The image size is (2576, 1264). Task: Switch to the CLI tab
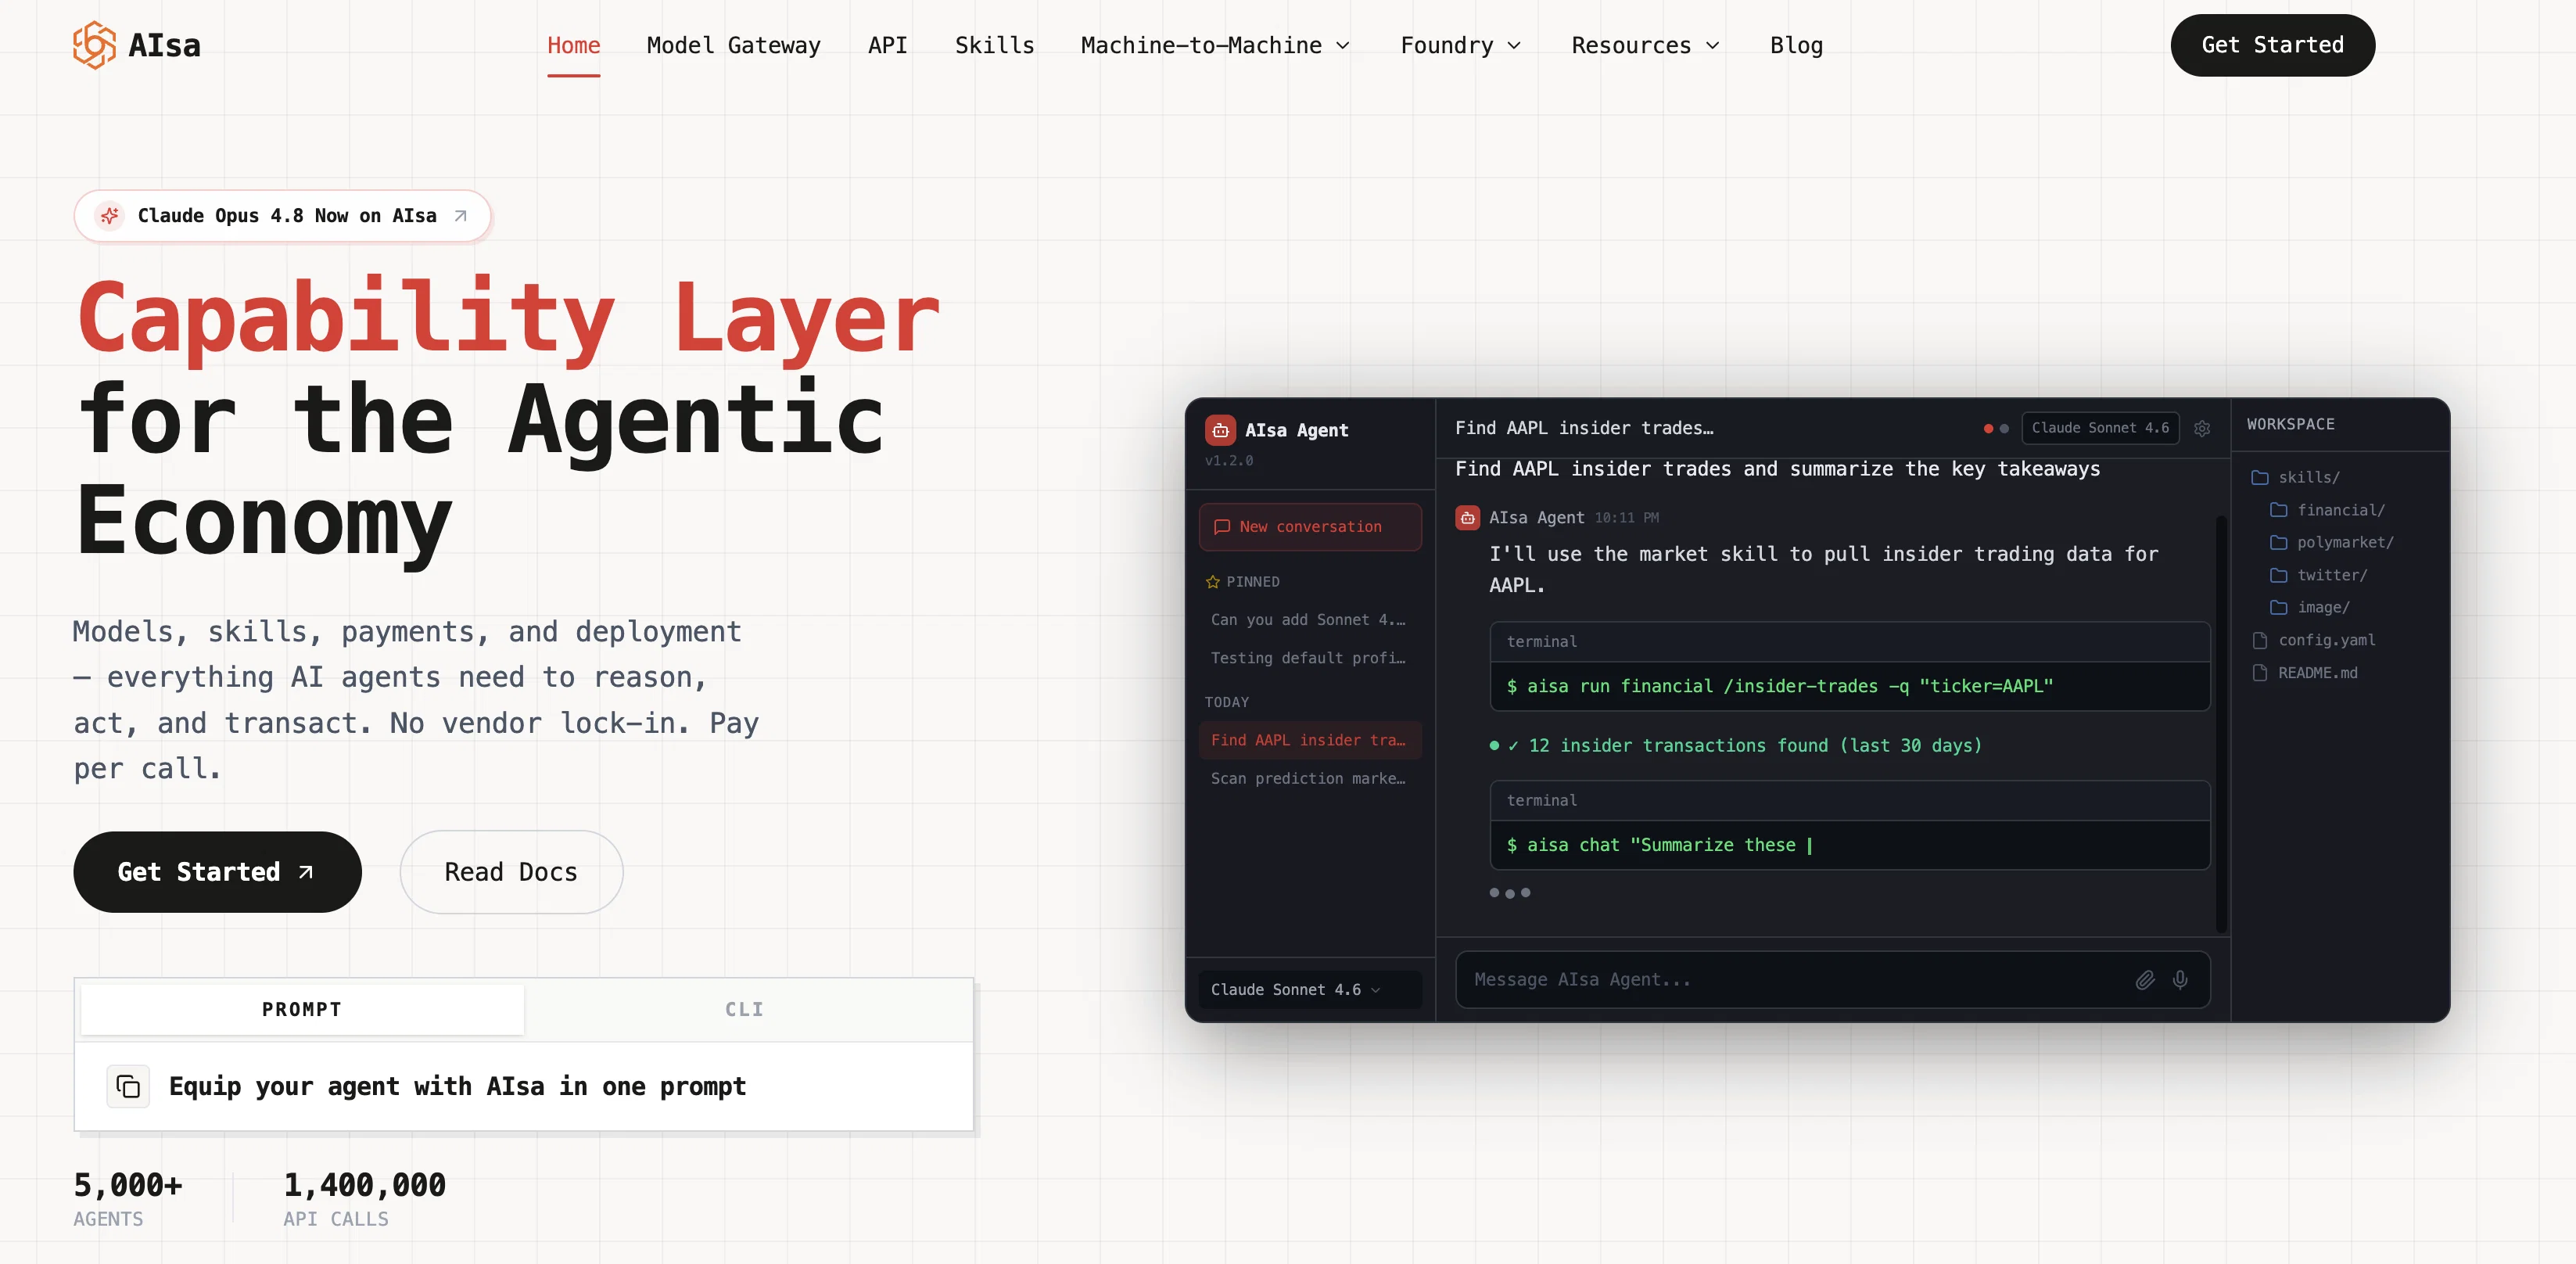(745, 1010)
